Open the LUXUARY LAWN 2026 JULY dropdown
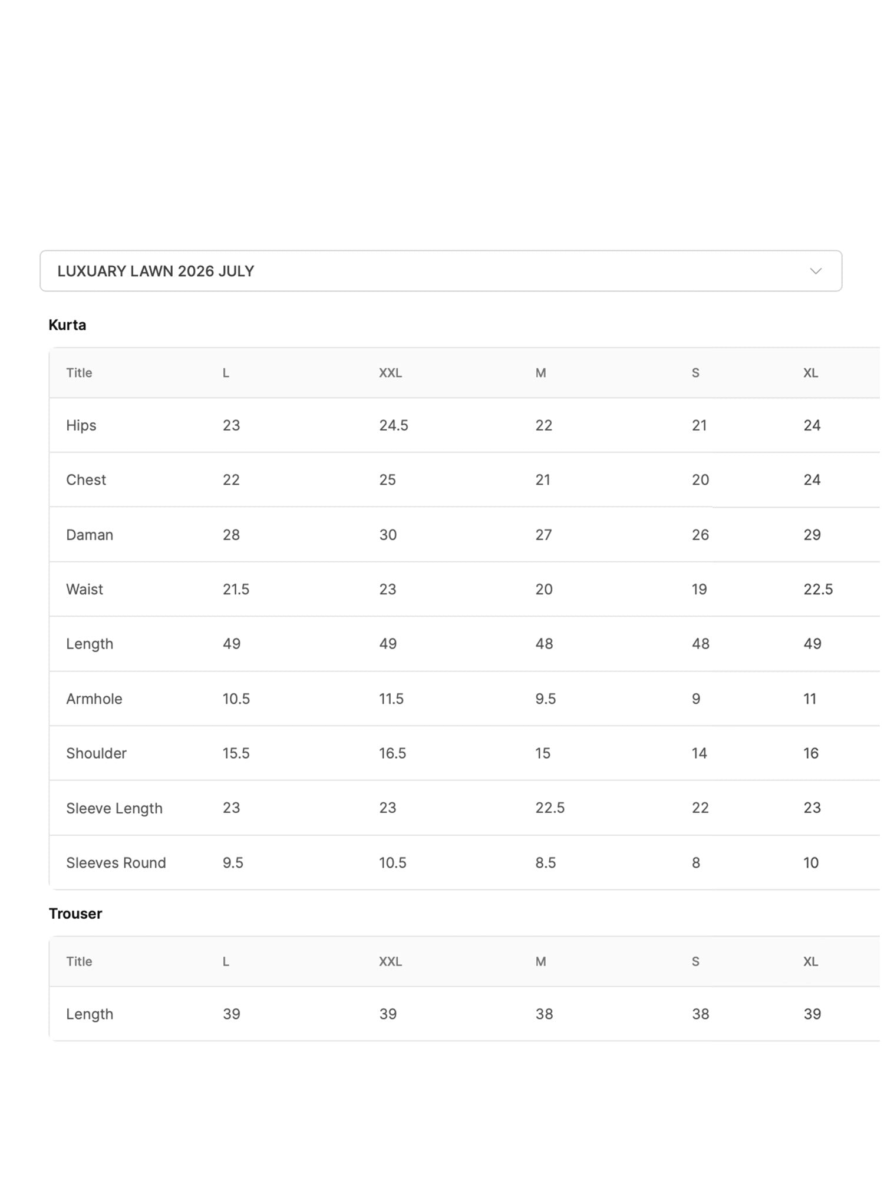884x1178 pixels. 441,271
